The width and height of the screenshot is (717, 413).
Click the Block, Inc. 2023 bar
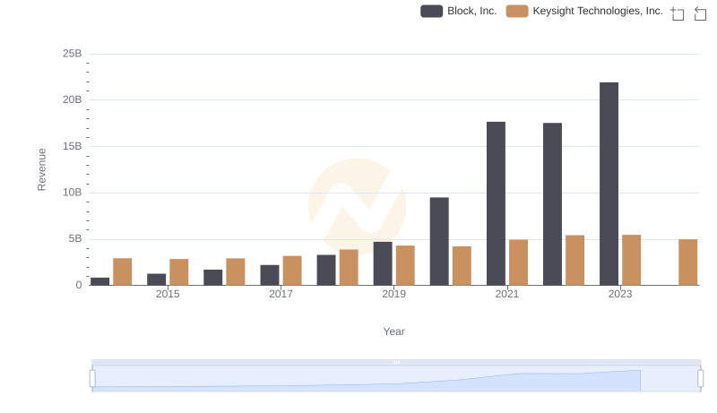[x=609, y=184]
